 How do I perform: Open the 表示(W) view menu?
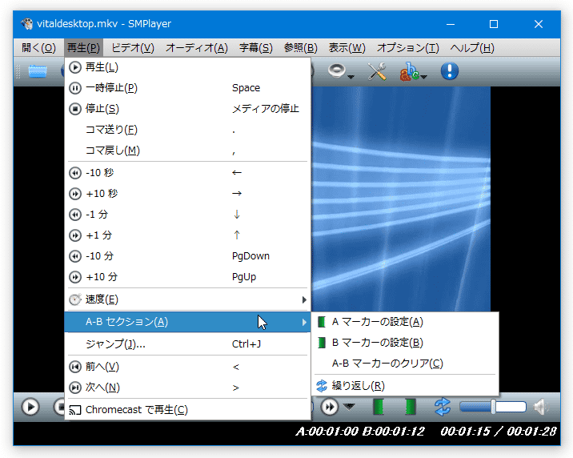click(x=347, y=48)
